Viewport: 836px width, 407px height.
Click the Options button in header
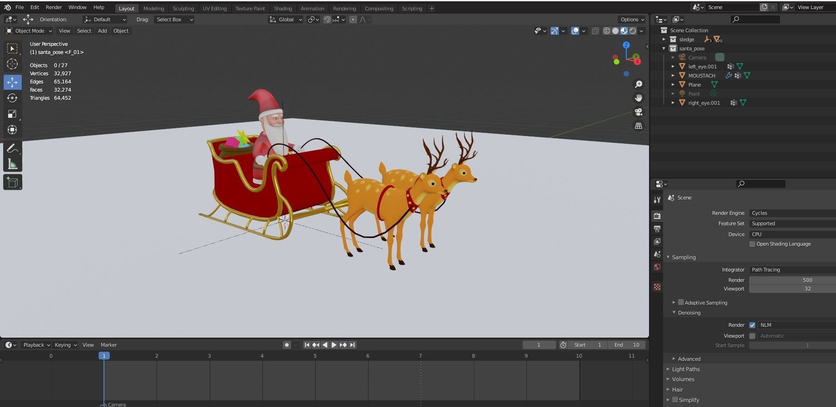coord(632,19)
